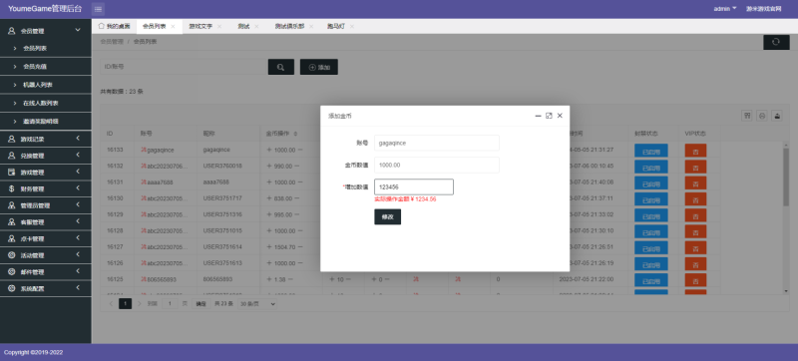Toggle 已启用 status for row dated 21:33:02
The height and width of the screenshot is (361, 798).
pyautogui.click(x=651, y=215)
